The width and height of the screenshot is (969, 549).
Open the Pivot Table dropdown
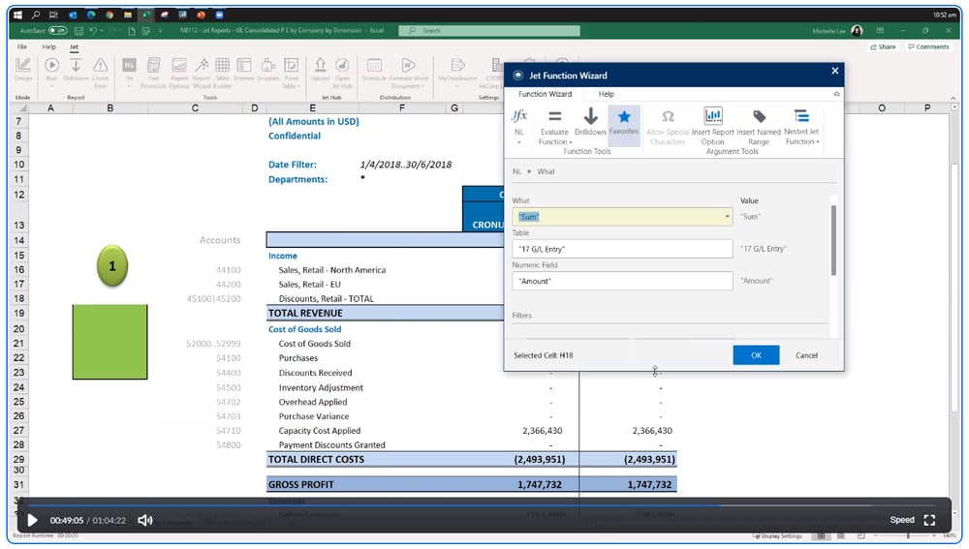(291, 73)
